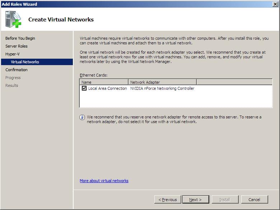The width and height of the screenshot is (280, 210).
Task: Sort by the Network Adapter column header
Action: tap(162, 82)
